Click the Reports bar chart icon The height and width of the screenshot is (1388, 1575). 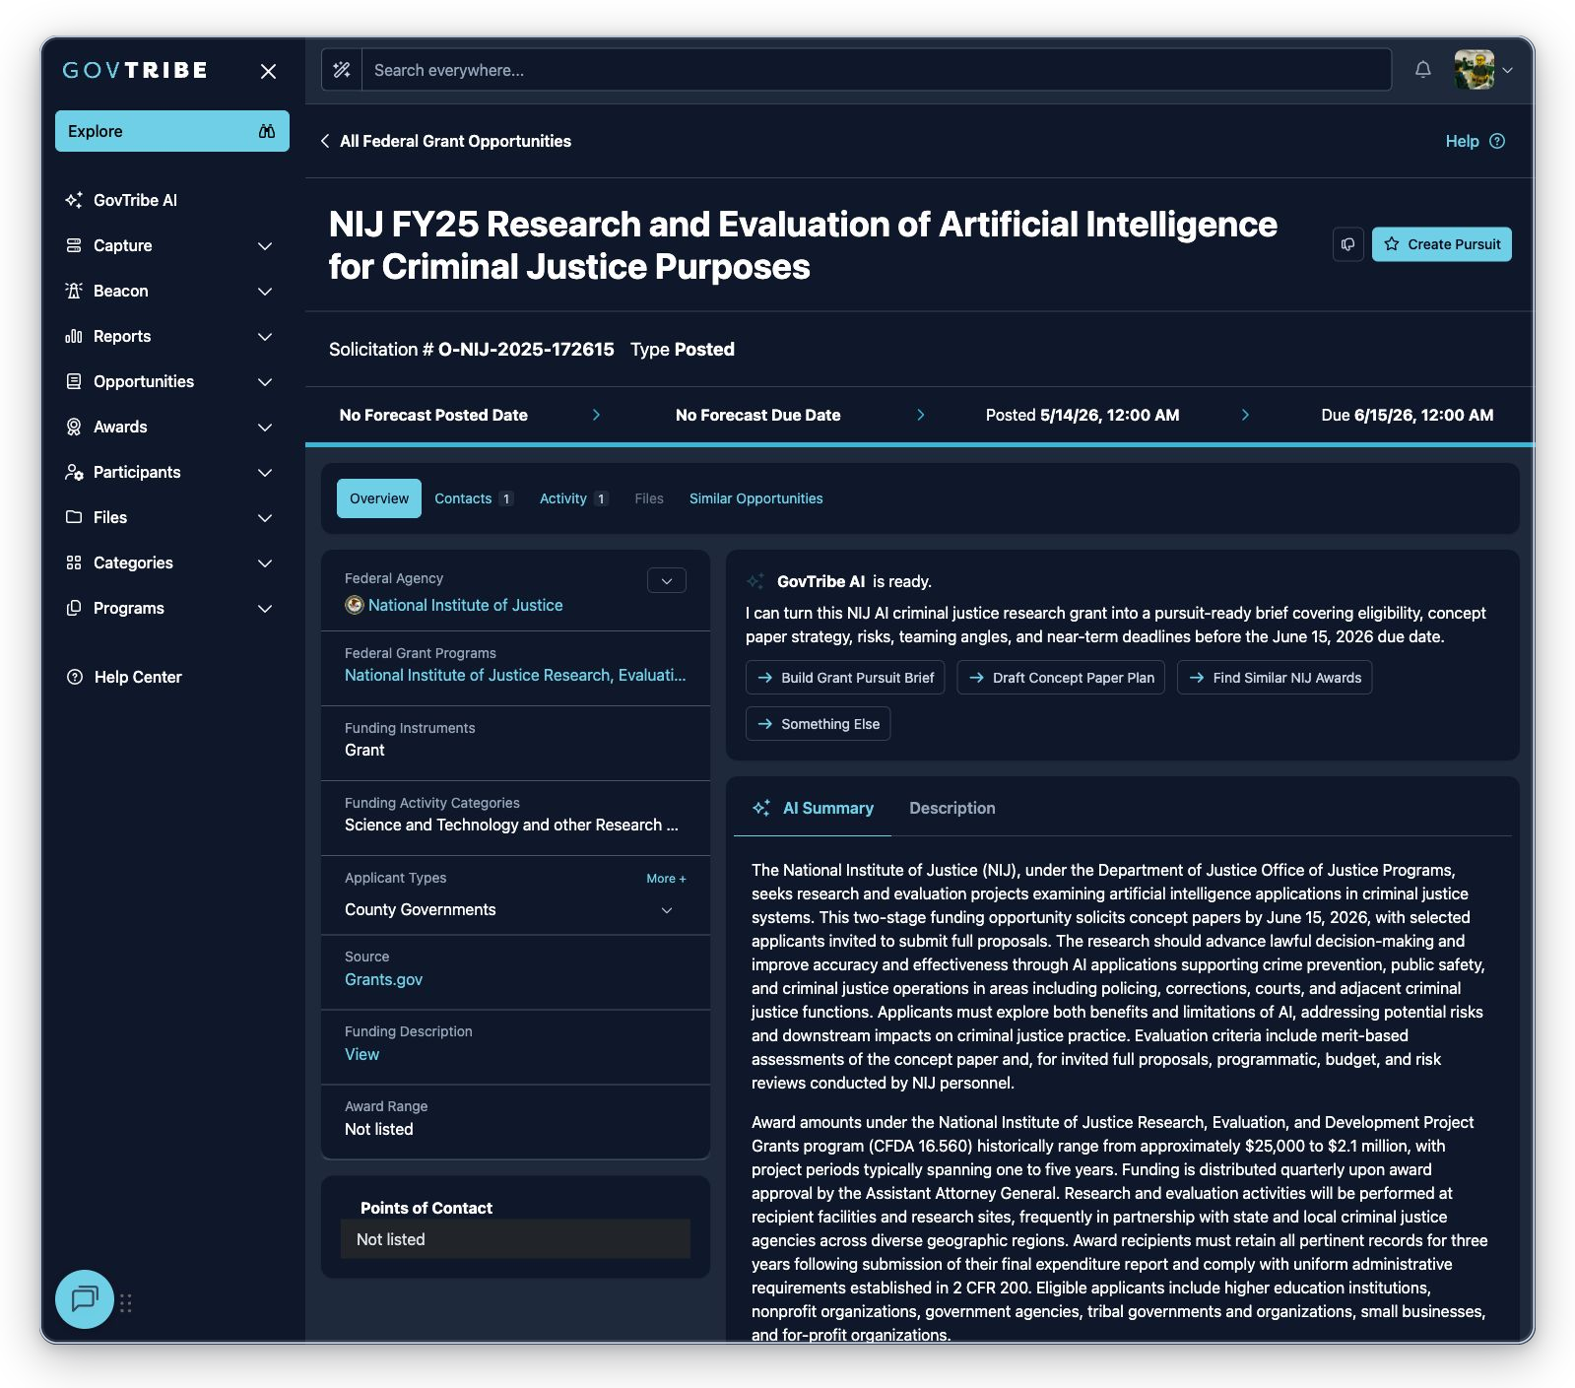74,336
